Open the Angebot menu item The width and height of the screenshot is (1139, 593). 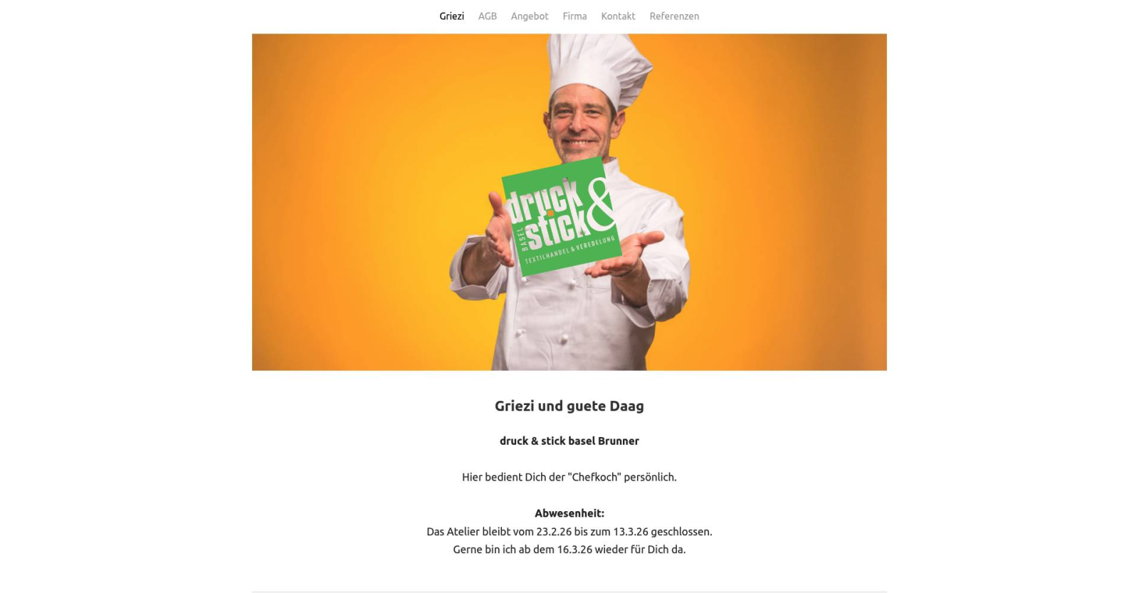529,16
